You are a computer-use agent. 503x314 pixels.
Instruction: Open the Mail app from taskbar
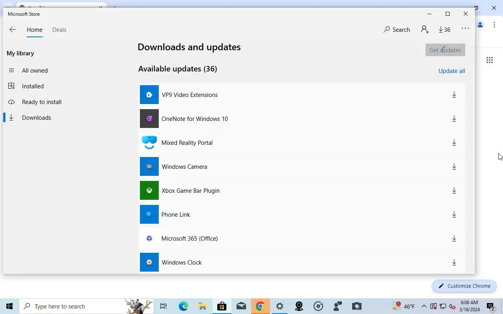(241, 306)
